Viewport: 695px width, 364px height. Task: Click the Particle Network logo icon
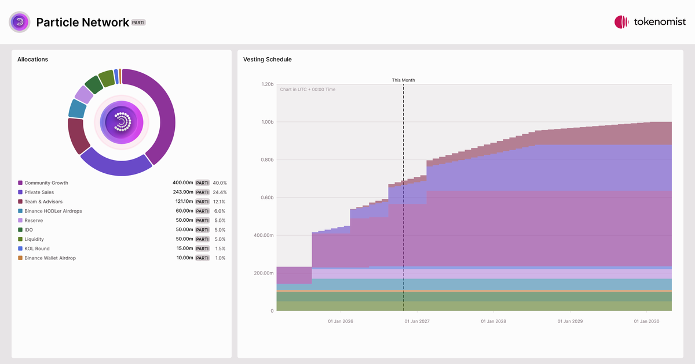(x=19, y=22)
